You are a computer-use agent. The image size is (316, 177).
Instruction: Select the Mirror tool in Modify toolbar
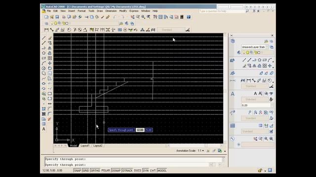coord(50,48)
